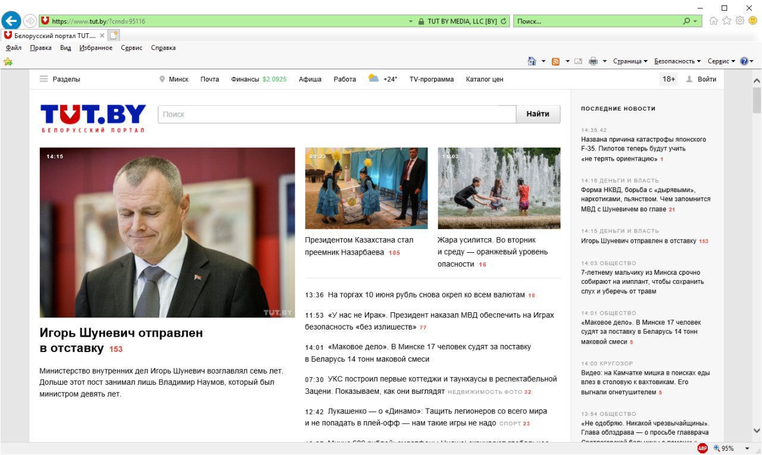Open the Игорь Шуневич main photo
Viewport: 762px width, 455px height.
167,233
